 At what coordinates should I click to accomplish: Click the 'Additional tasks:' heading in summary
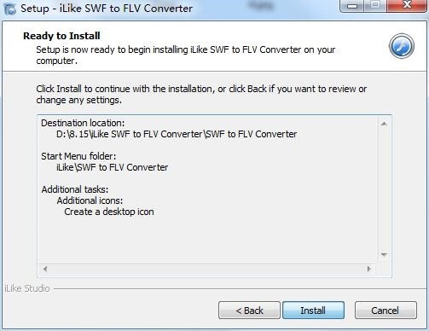[x=75, y=189]
